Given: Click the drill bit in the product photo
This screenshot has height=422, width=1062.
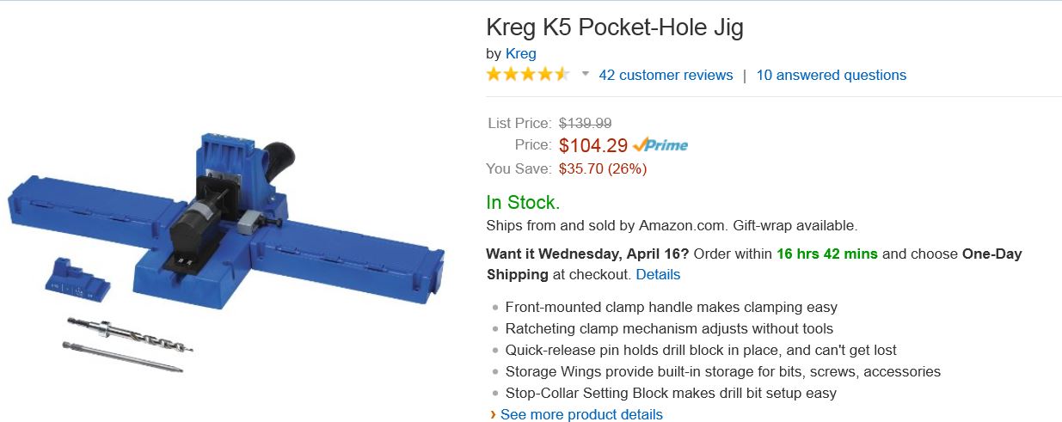Looking at the screenshot, I should point(131,334).
